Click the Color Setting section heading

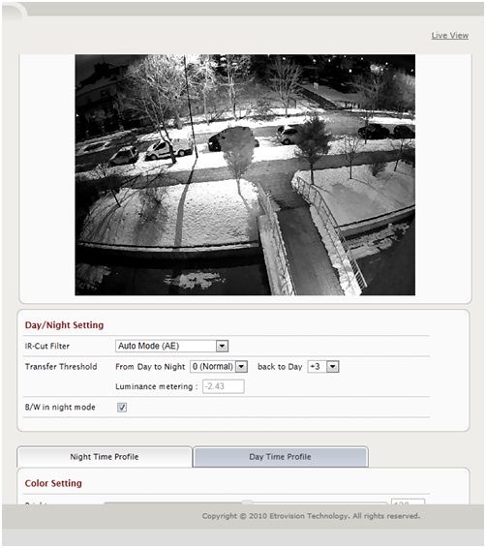pyautogui.click(x=53, y=483)
